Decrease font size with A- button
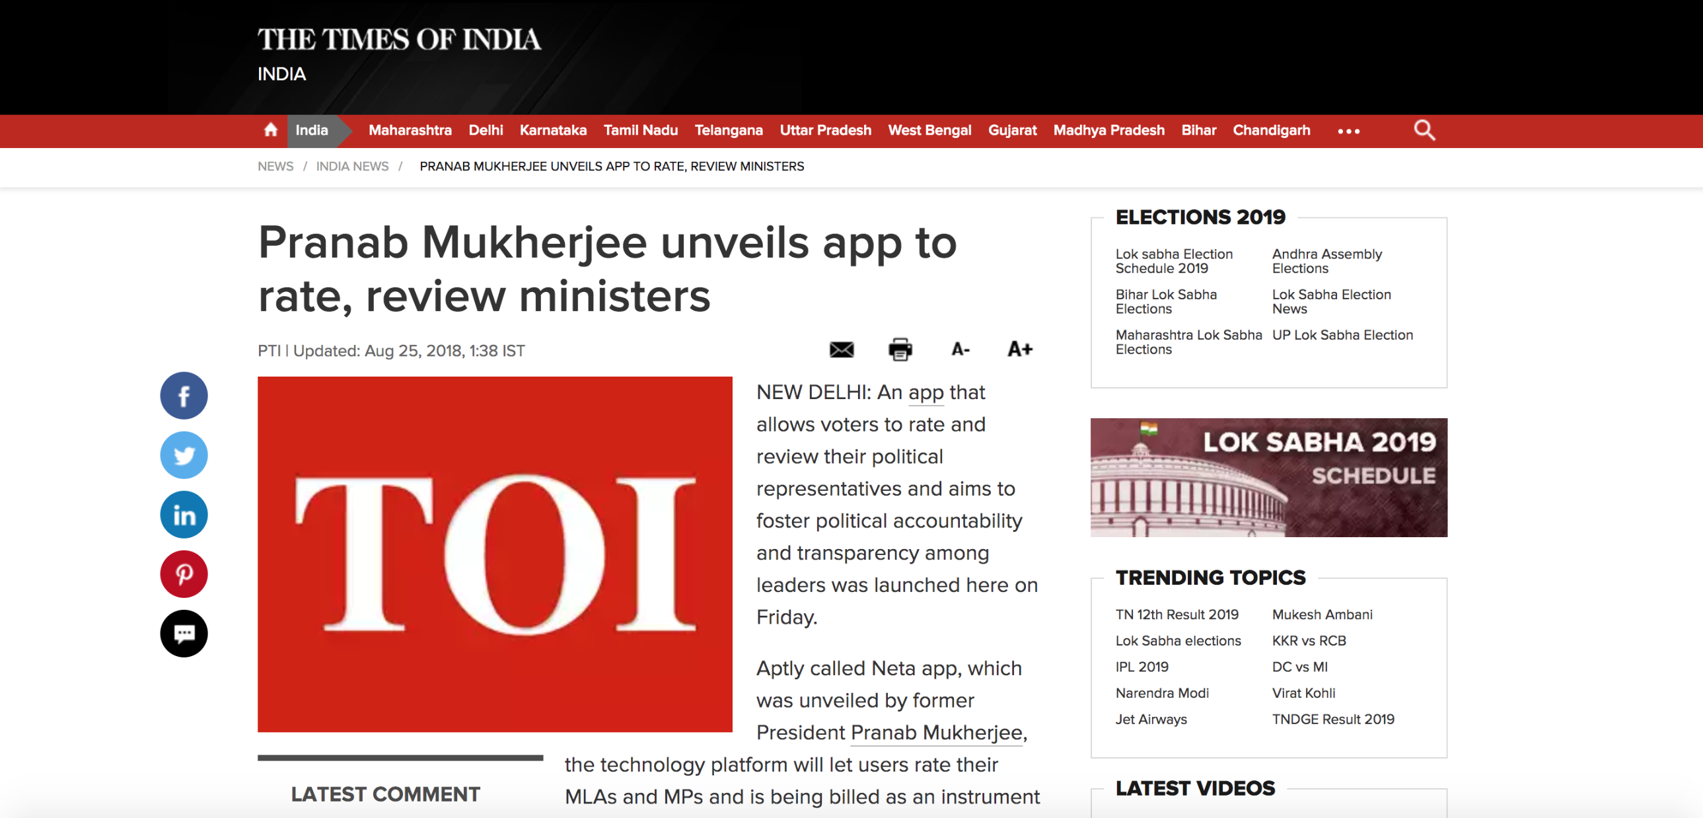This screenshot has width=1703, height=818. point(960,349)
